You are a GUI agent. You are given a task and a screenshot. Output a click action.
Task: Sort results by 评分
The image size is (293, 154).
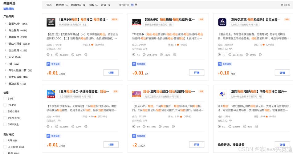coord(105,5)
